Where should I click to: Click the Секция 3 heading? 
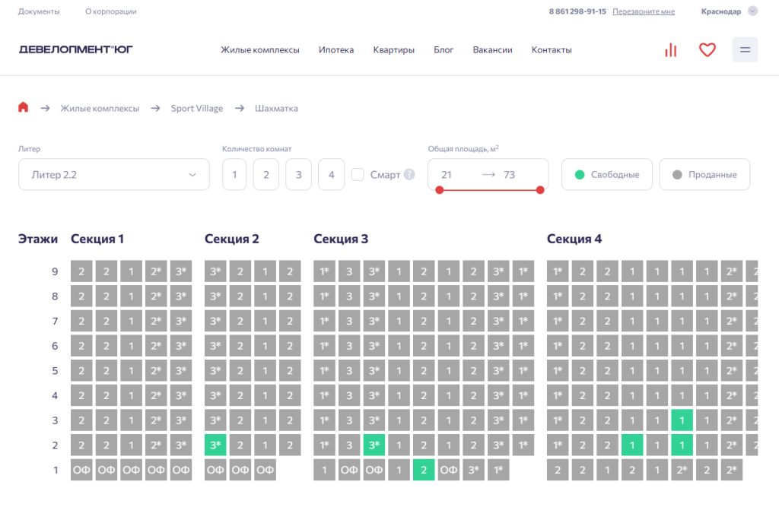pos(341,239)
